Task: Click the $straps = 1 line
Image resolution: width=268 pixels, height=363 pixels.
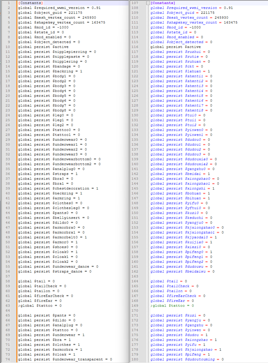Action: [x=48, y=174]
